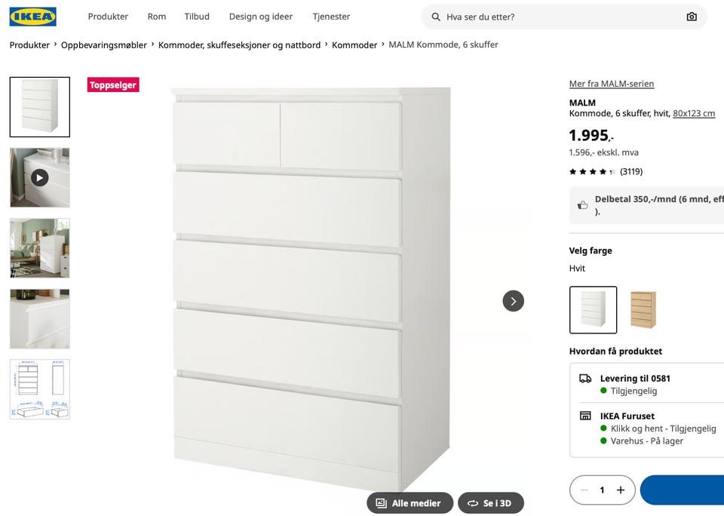The image size is (724, 516).
Task: Select the dimensions drawing thumbnail
Action: [40, 389]
